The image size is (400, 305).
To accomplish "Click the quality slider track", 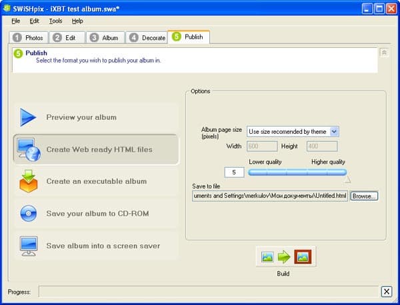I will pos(297,172).
